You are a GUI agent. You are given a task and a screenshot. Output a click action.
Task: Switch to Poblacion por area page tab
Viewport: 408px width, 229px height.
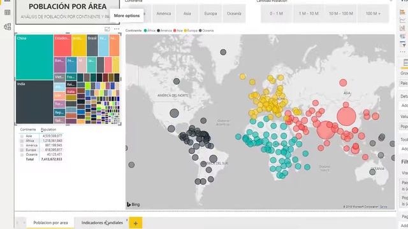click(50, 223)
